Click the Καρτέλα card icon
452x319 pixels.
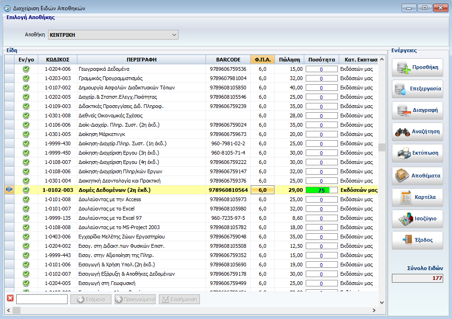click(405, 197)
